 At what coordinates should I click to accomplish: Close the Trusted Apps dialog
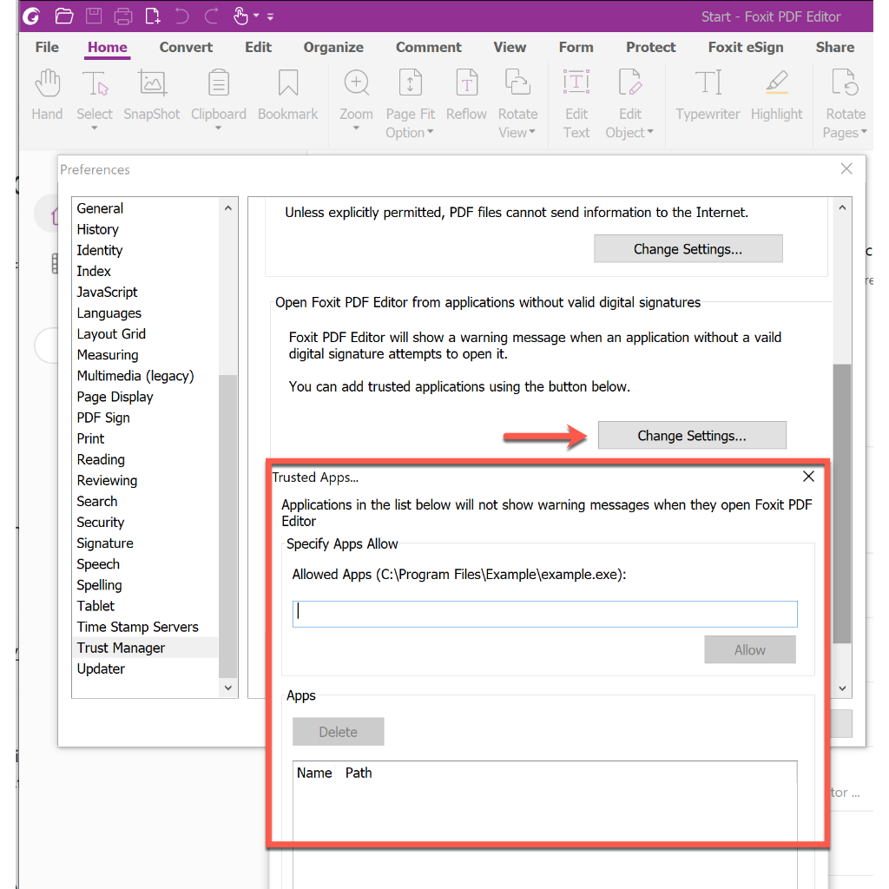[808, 477]
